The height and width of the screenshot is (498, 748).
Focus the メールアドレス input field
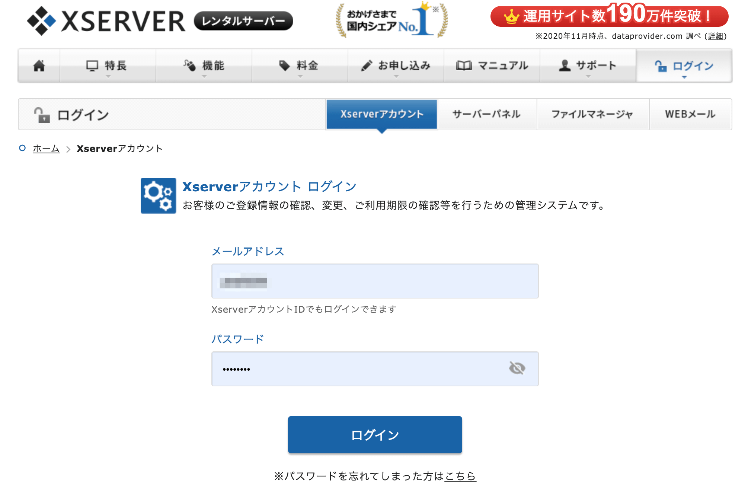tap(375, 281)
